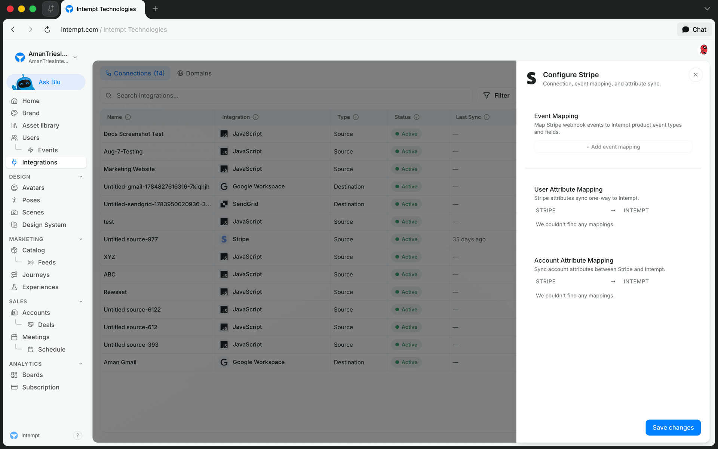Click info icon next to Name column
Screen dimensions: 718x449
pyautogui.click(x=128, y=117)
